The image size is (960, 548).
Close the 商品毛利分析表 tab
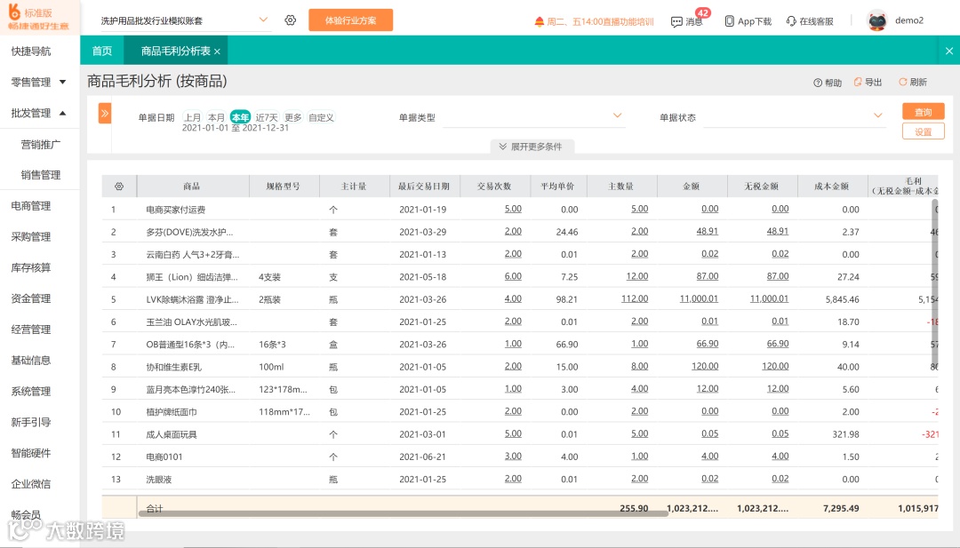(217, 52)
